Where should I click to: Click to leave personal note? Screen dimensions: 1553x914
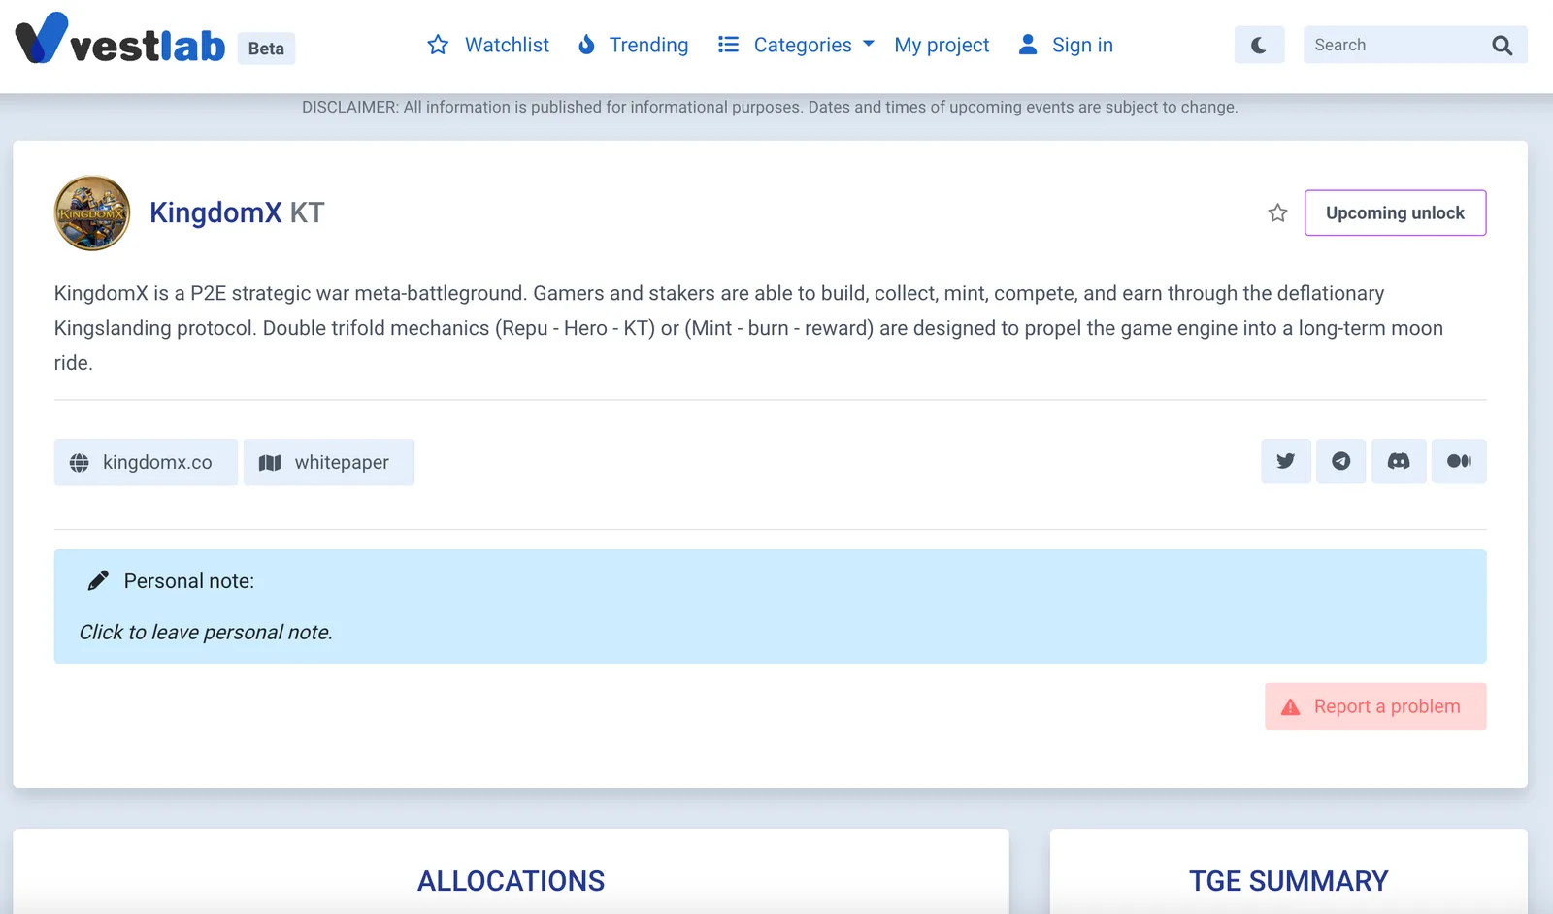(x=206, y=633)
